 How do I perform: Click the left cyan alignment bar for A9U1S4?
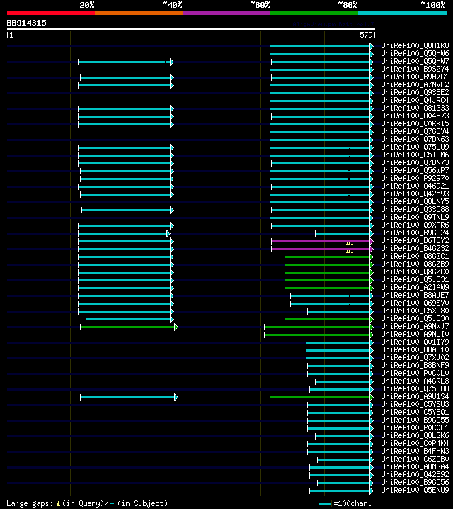129,397
